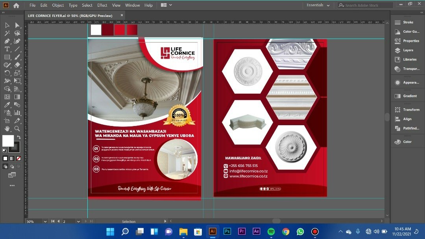Expand the right panel dock chevrons
425x239 pixels.
(x=421, y=13)
